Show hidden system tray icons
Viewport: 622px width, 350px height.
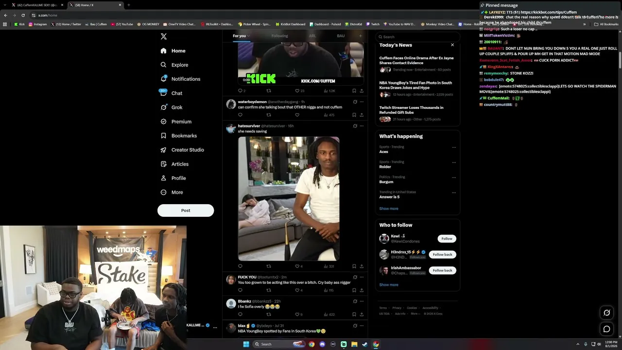point(578,344)
